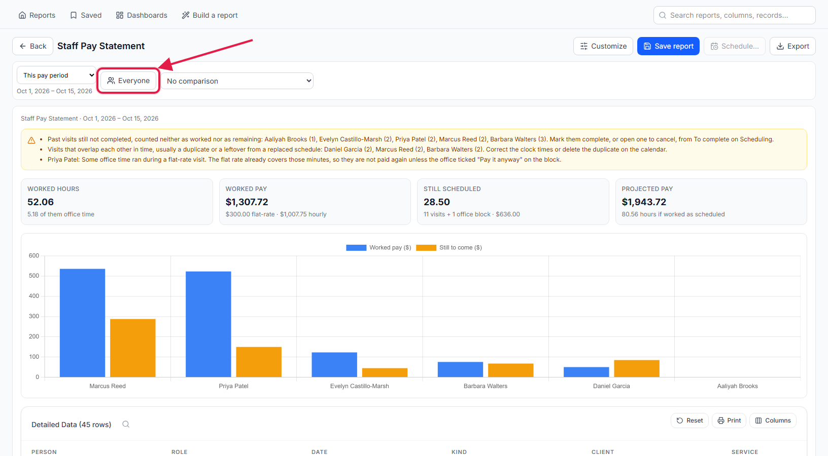Sort by the ROLE column header
The width and height of the screenshot is (828, 456).
(180, 452)
